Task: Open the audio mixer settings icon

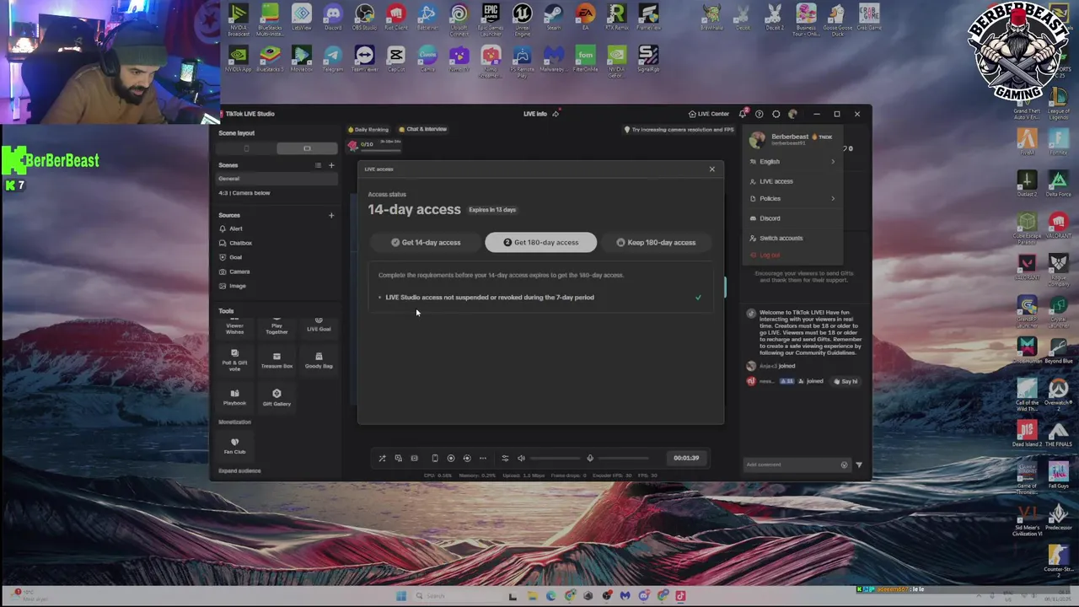Action: point(505,459)
